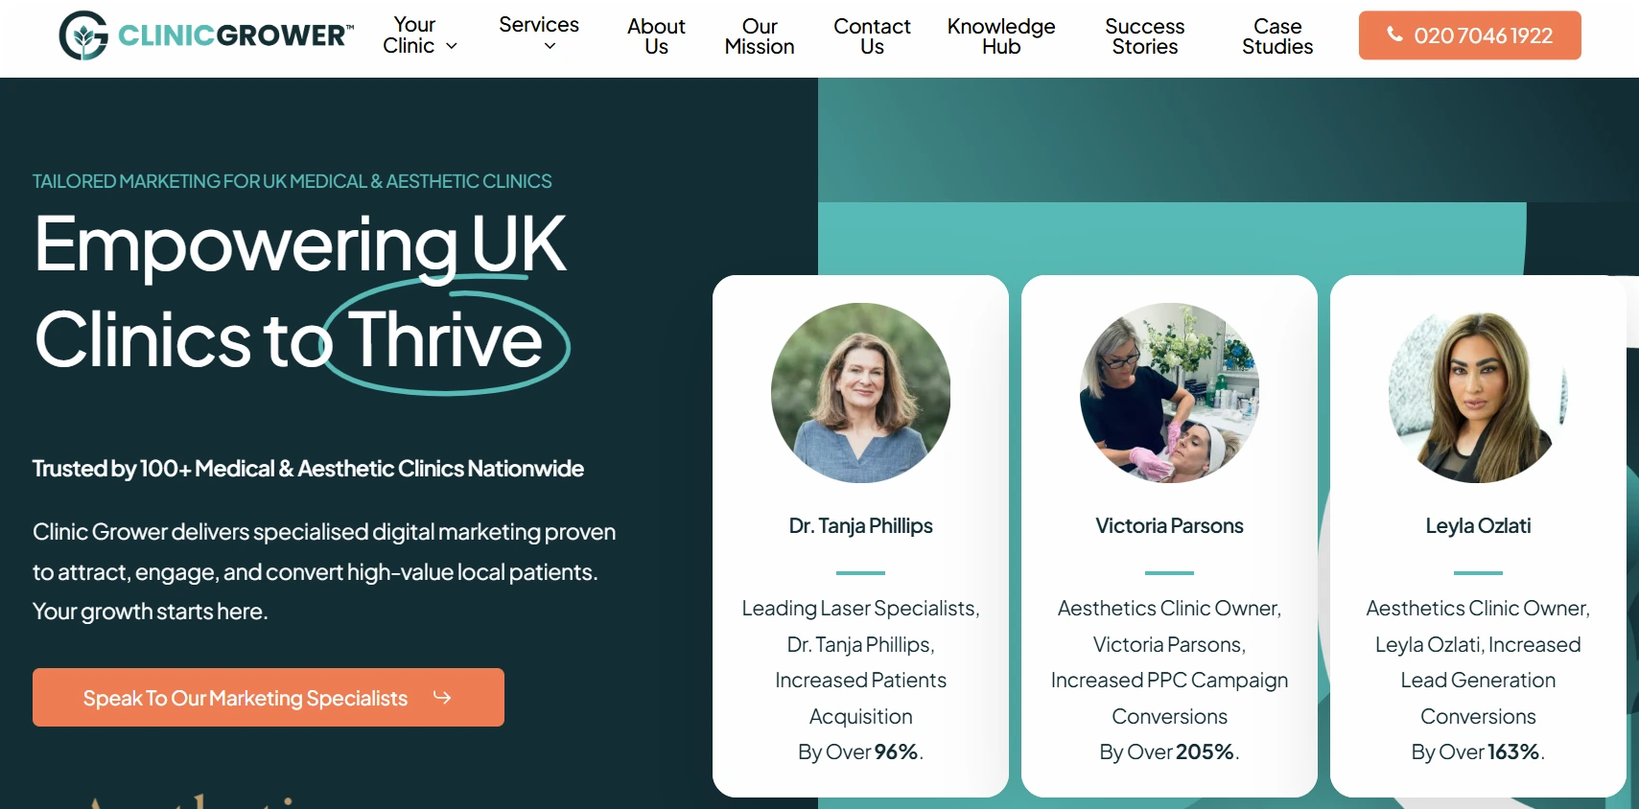Call 020 7046 1922 using the orange button
Image resolution: width=1639 pixels, height=809 pixels.
click(1469, 35)
